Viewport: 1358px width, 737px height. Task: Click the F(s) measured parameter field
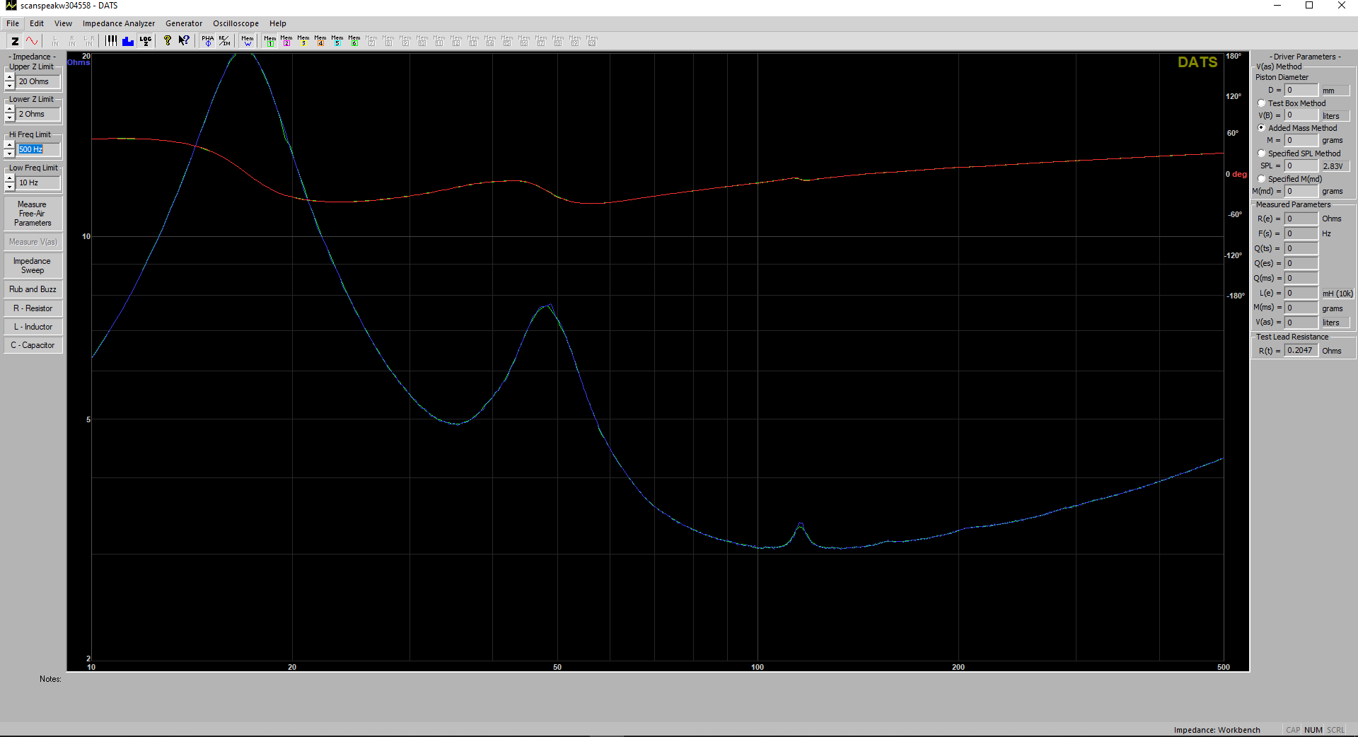pyautogui.click(x=1301, y=233)
